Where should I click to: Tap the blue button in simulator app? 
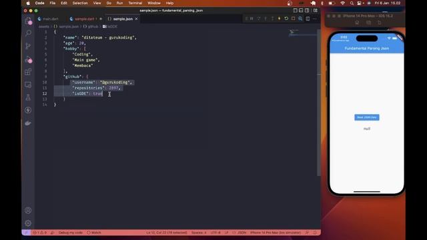point(367,117)
